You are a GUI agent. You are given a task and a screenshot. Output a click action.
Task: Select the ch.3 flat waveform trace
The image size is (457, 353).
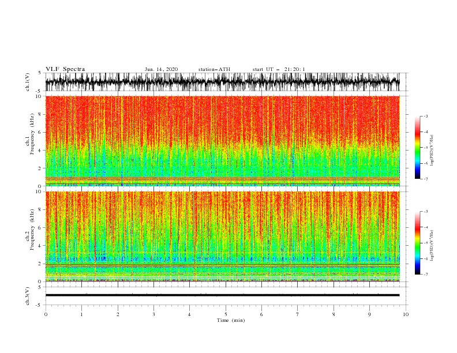tap(223, 295)
